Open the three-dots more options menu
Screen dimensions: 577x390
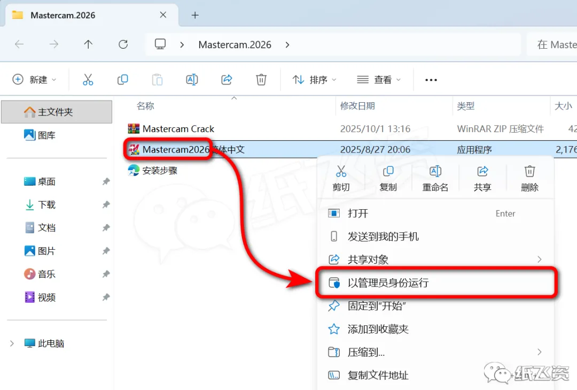click(x=431, y=80)
